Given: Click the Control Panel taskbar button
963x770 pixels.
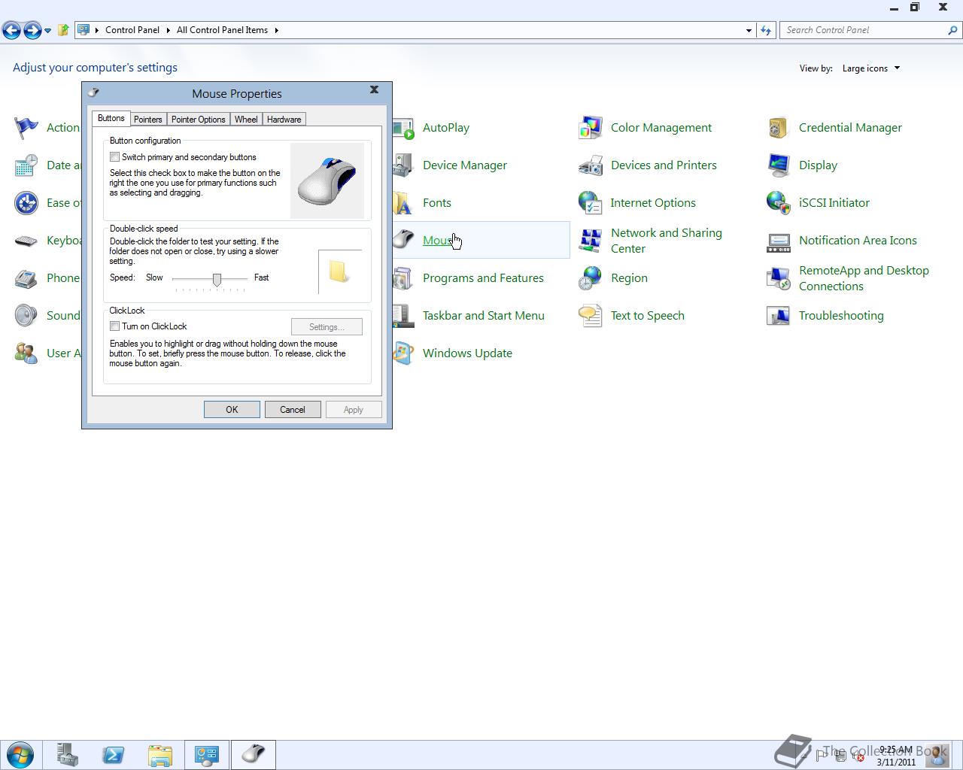Looking at the screenshot, I should tap(206, 755).
